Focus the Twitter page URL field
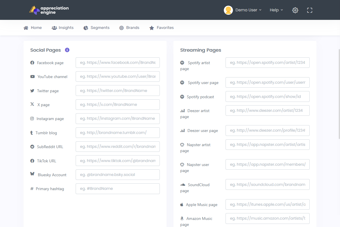The width and height of the screenshot is (340, 227). click(x=118, y=91)
